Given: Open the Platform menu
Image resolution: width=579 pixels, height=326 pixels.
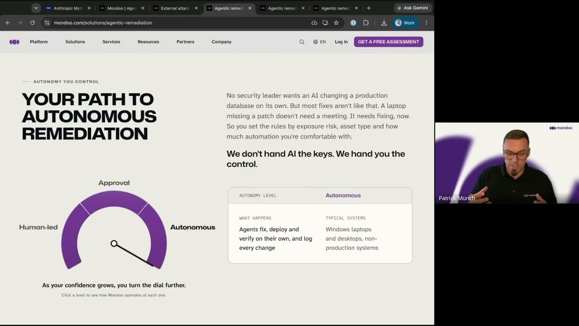Looking at the screenshot, I should (x=39, y=42).
